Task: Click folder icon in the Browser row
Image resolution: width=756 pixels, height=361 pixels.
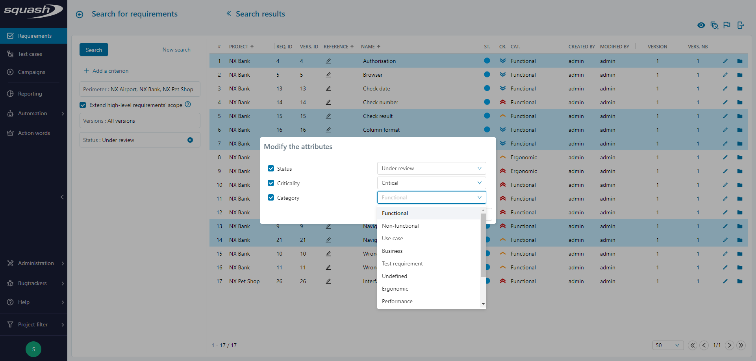Action: [739, 75]
